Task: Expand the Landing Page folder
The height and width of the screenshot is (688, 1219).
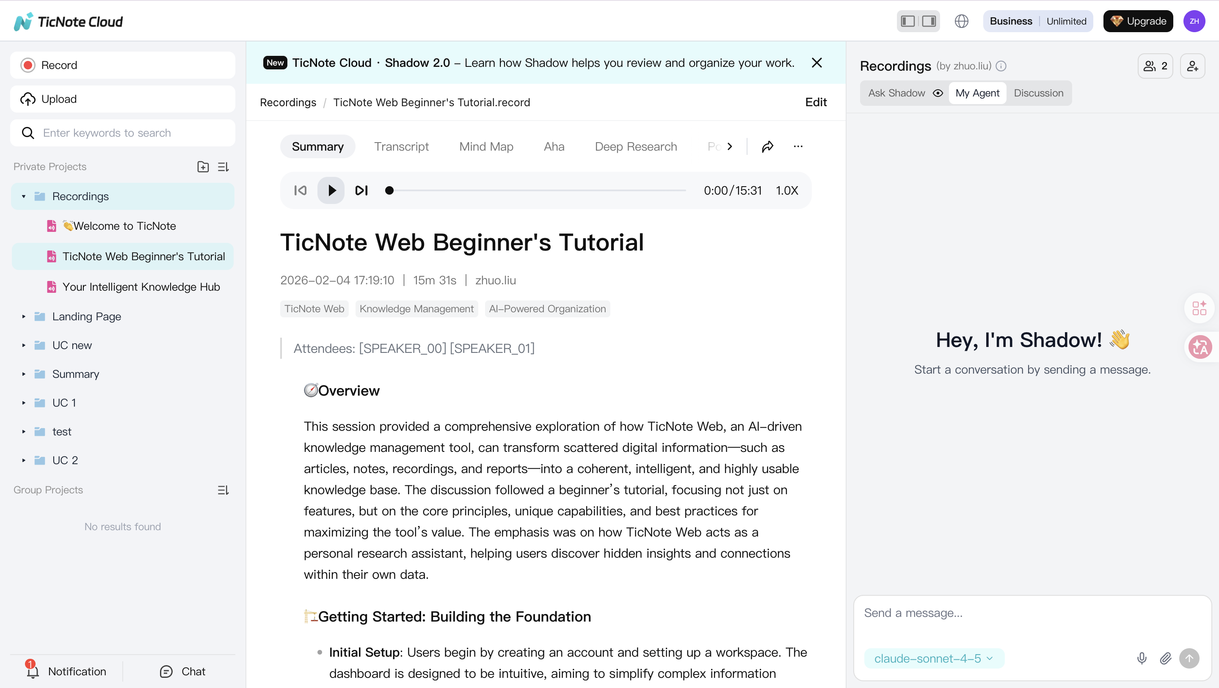Action: (x=23, y=316)
